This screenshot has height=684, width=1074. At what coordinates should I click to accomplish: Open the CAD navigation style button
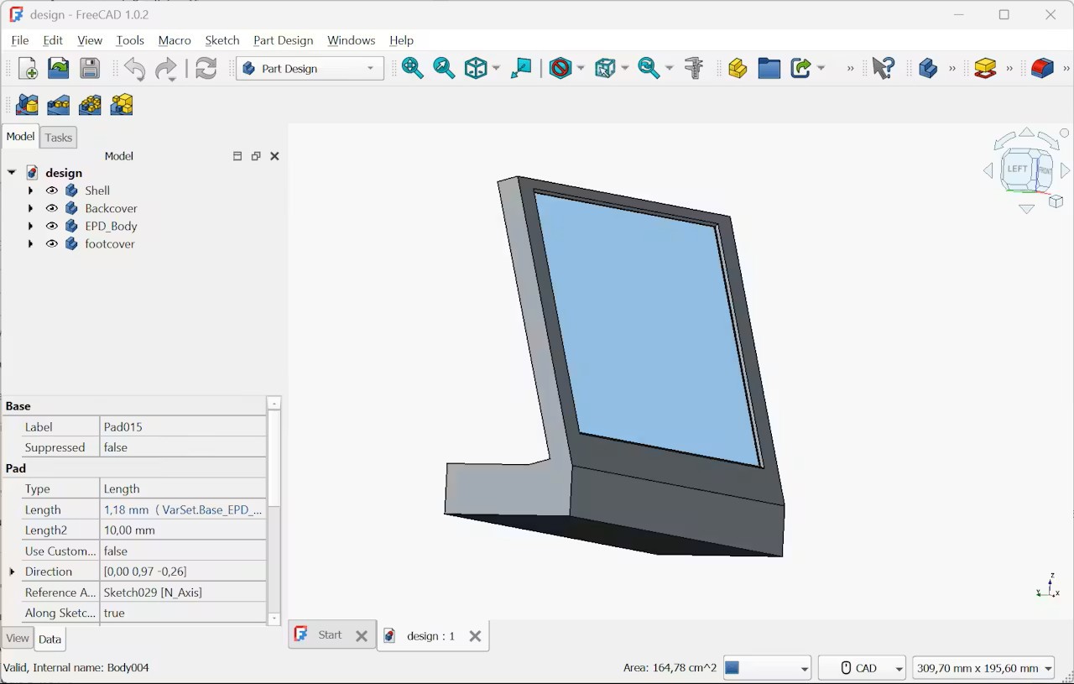862,668
